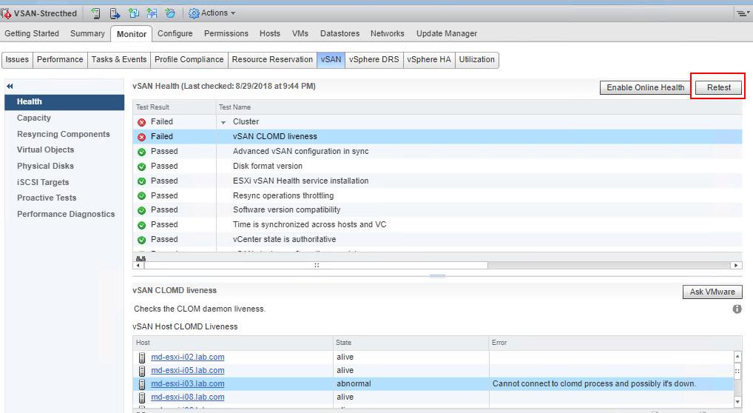Click the host icon beside md-esxi-i08.lab.com
The image size is (753, 413).
tap(142, 397)
